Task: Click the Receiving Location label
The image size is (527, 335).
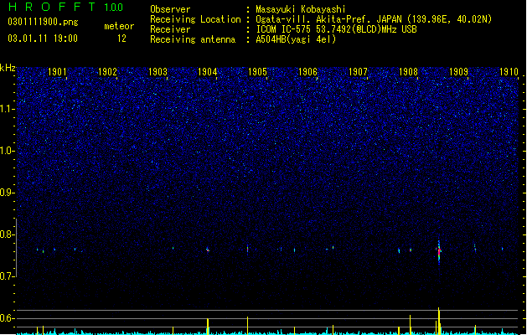Action: [195, 19]
